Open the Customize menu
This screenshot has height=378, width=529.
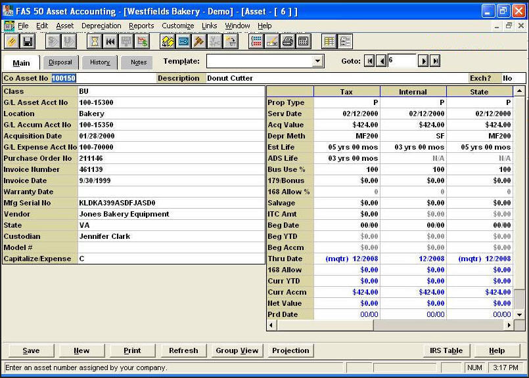178,26
